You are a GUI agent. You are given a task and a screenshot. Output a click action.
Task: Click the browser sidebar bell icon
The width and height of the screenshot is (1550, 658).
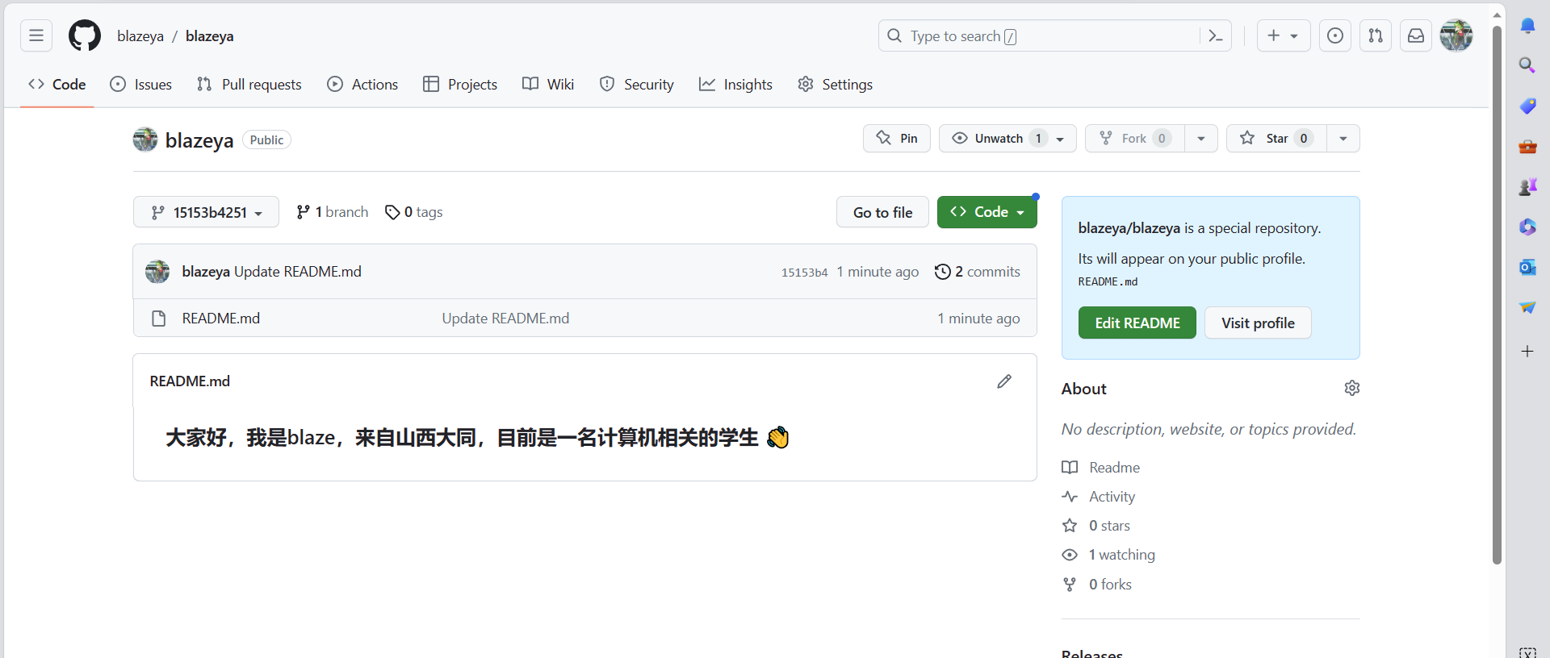tap(1527, 25)
